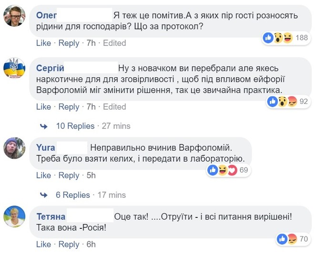This screenshot has height=255, width=317.
Task: View edit history of Сергій's comment
Action: pos(114,107)
